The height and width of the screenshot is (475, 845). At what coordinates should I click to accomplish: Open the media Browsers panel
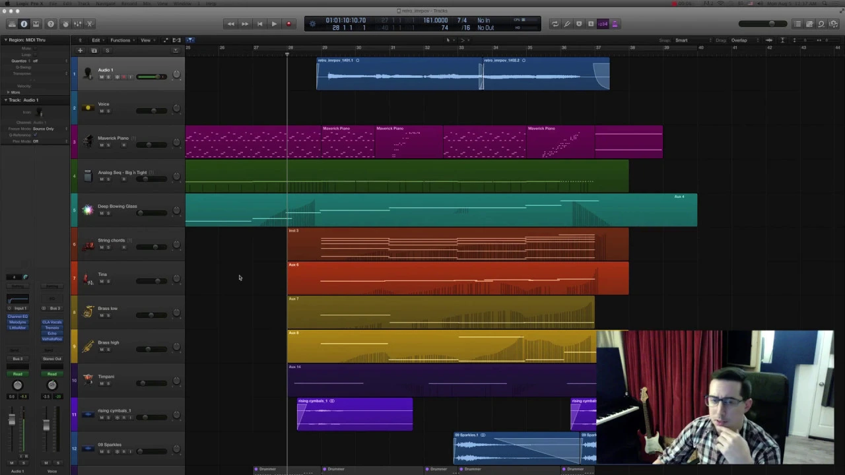833,24
